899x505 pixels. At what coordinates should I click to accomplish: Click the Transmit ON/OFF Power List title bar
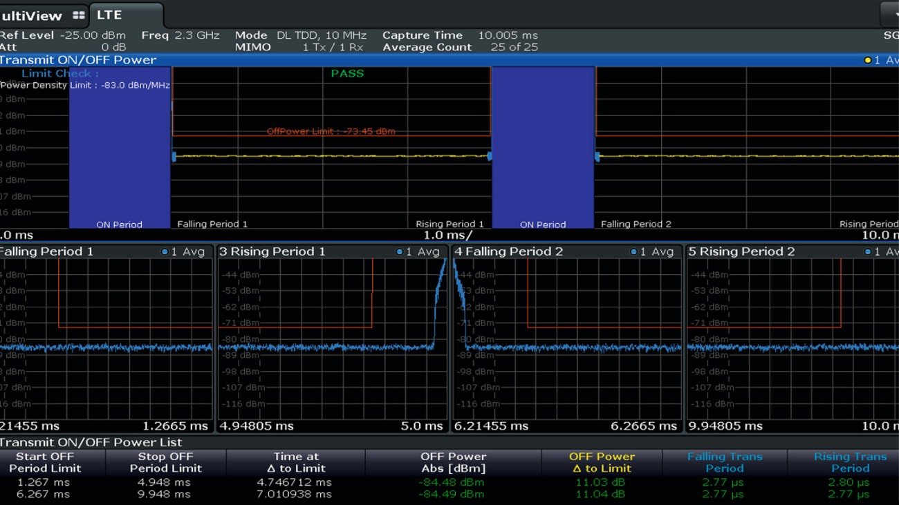pos(90,442)
